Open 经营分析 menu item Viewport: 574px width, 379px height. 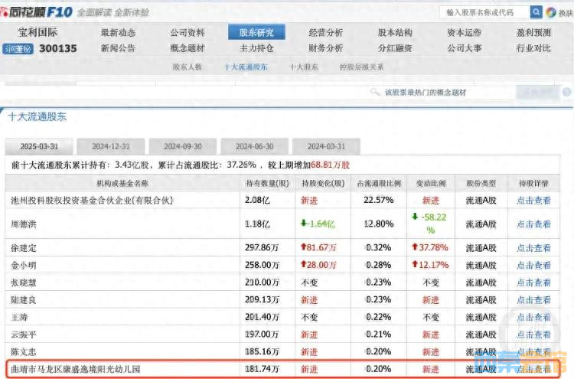326,33
